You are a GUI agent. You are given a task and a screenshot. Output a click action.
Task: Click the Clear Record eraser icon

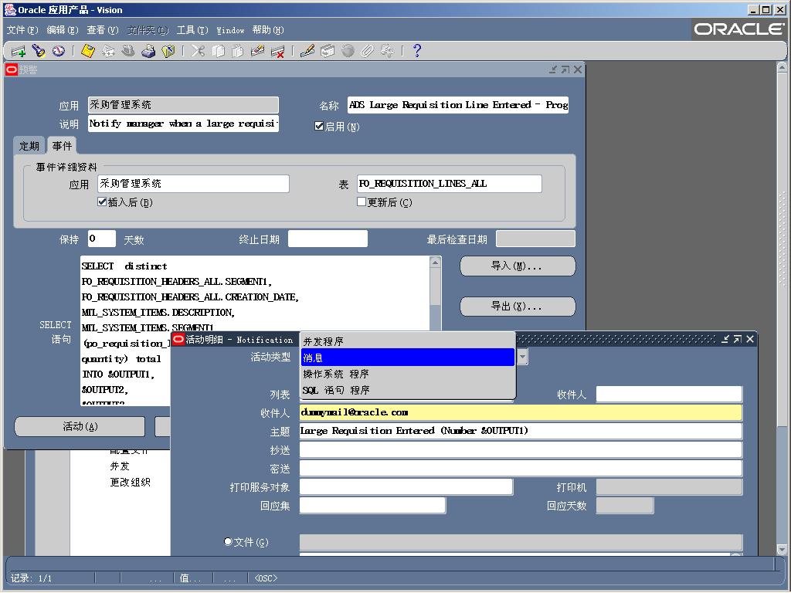pos(257,51)
